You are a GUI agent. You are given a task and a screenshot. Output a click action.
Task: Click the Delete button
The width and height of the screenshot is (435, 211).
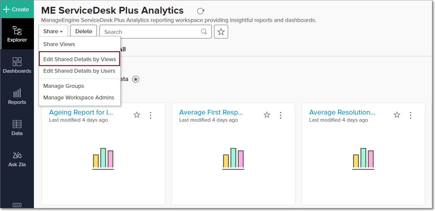click(x=84, y=31)
